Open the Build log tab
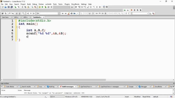 [x=52, y=87]
